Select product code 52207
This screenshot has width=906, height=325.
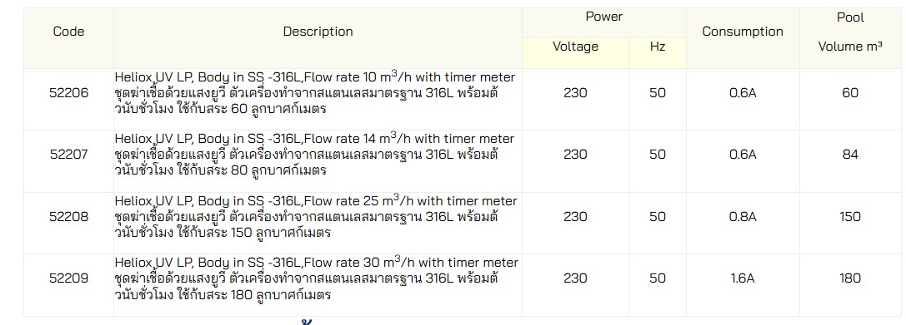click(68, 155)
